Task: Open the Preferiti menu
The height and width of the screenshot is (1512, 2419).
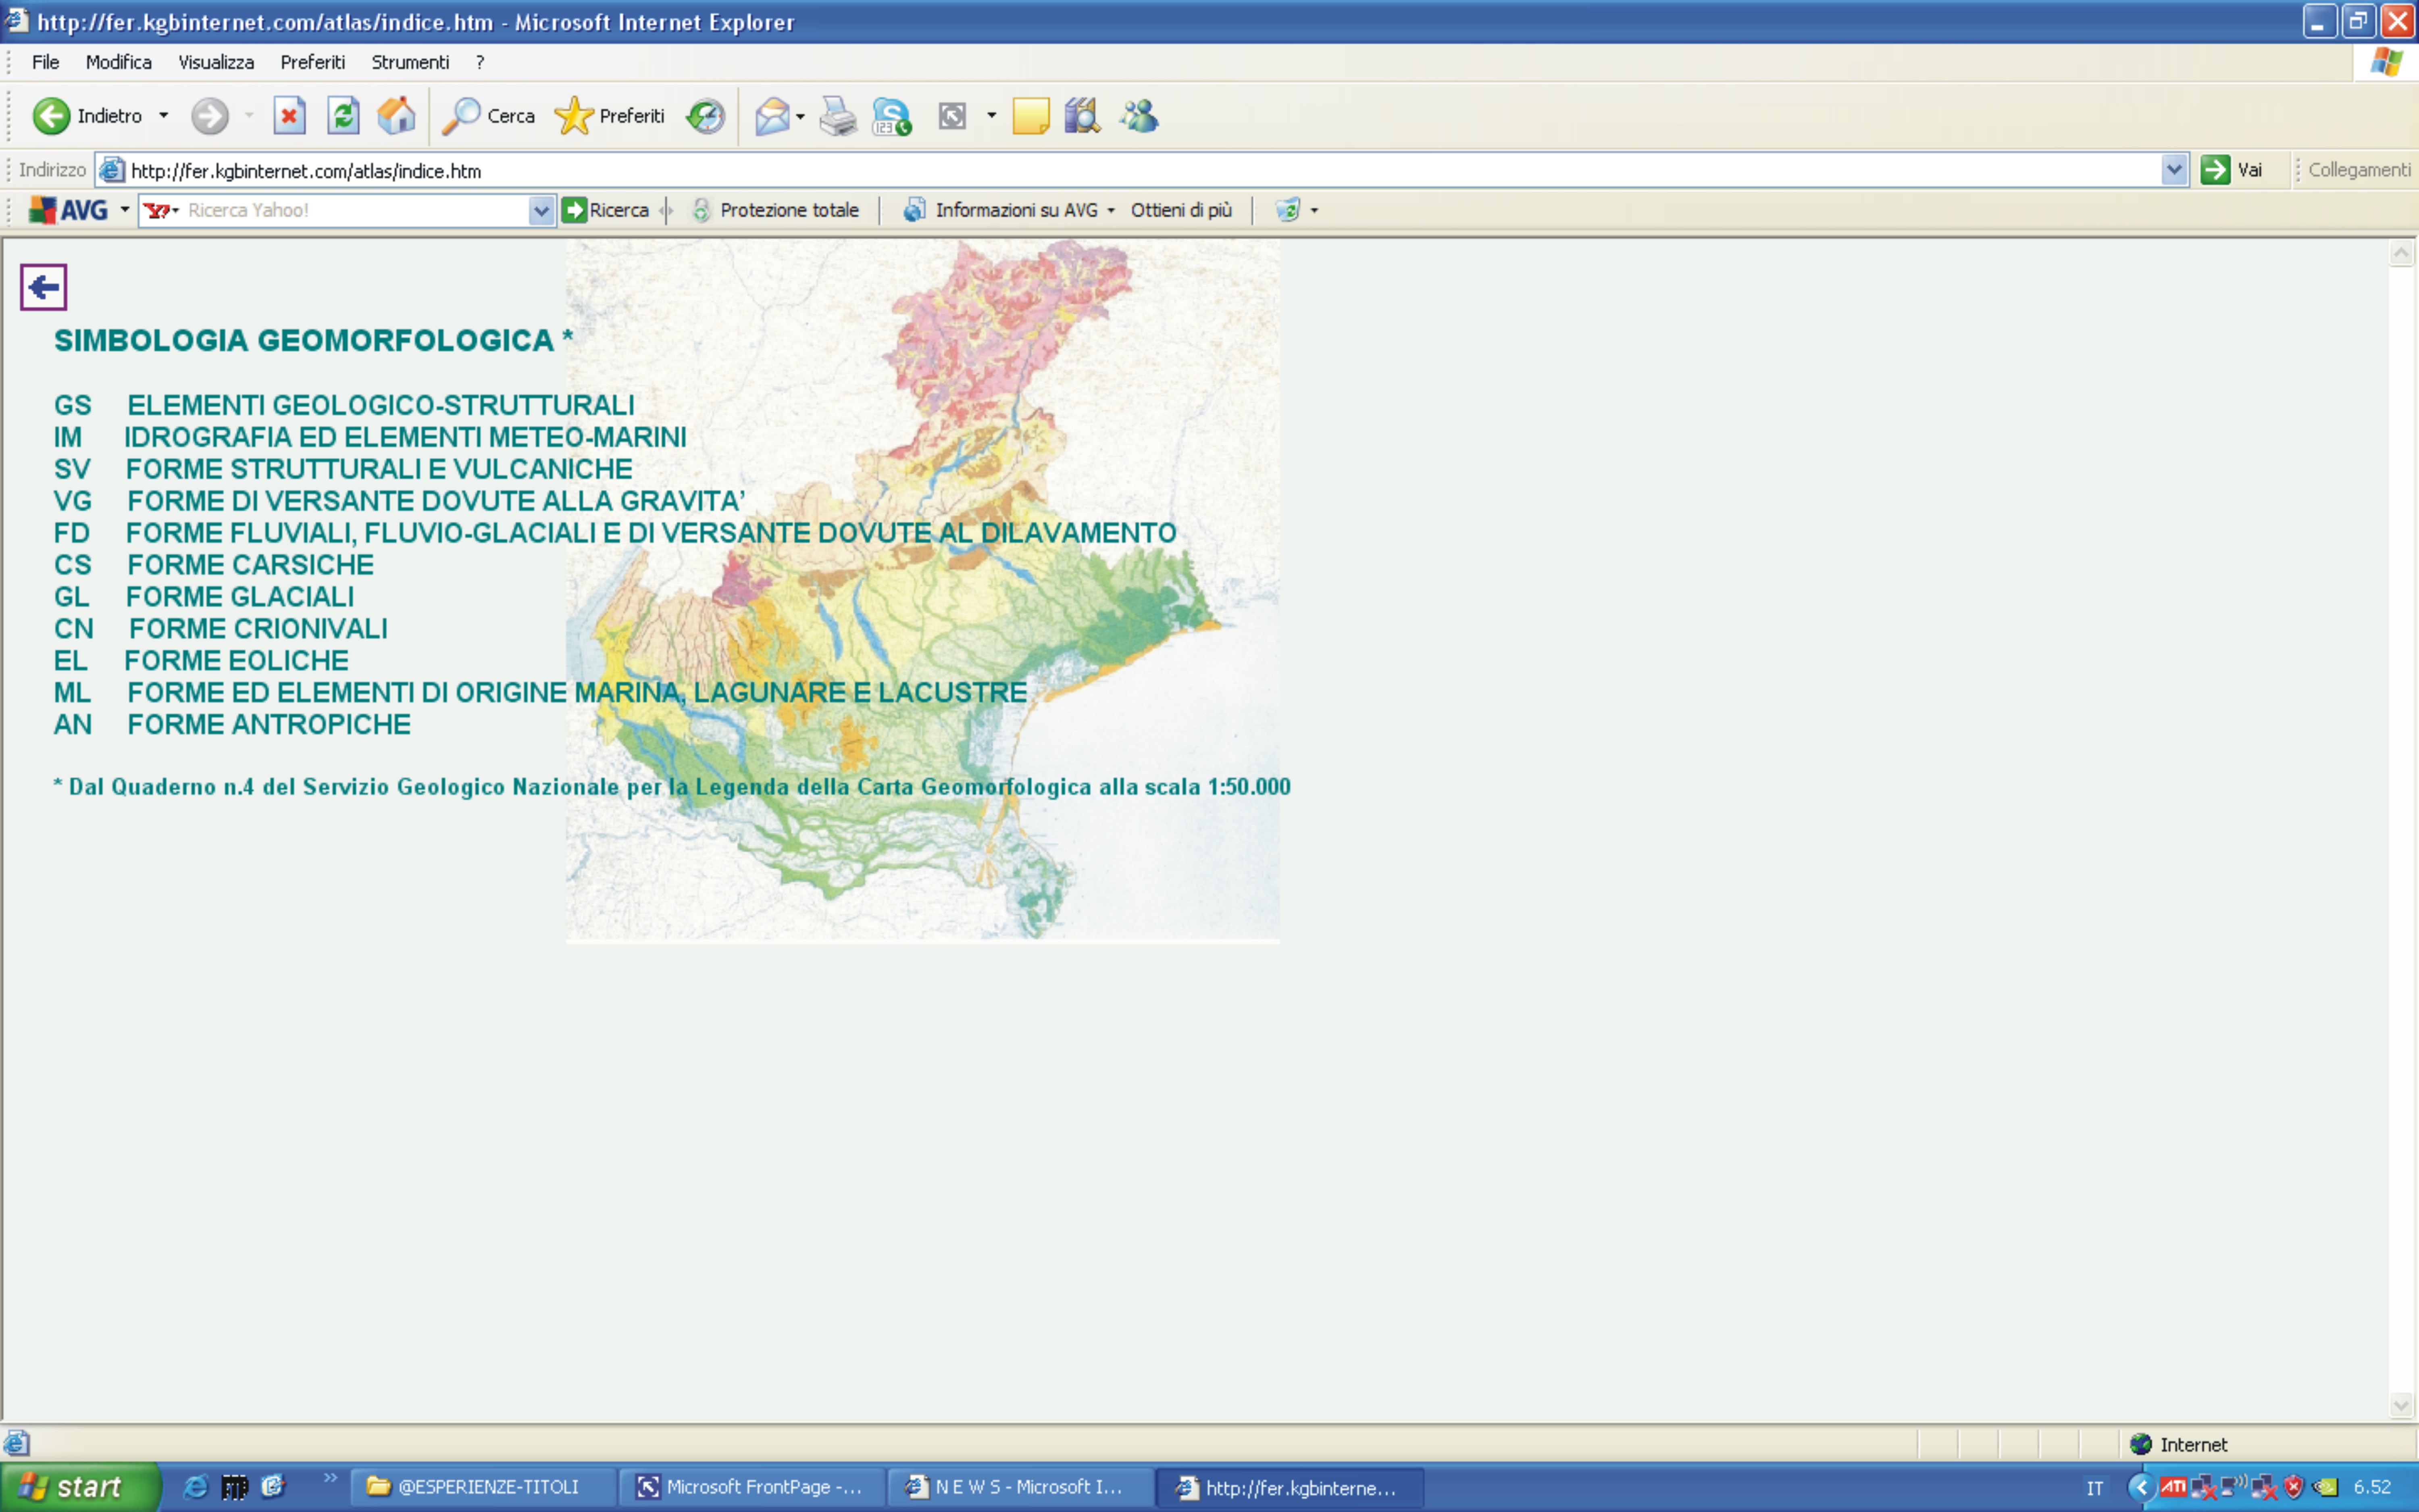Action: click(x=313, y=62)
